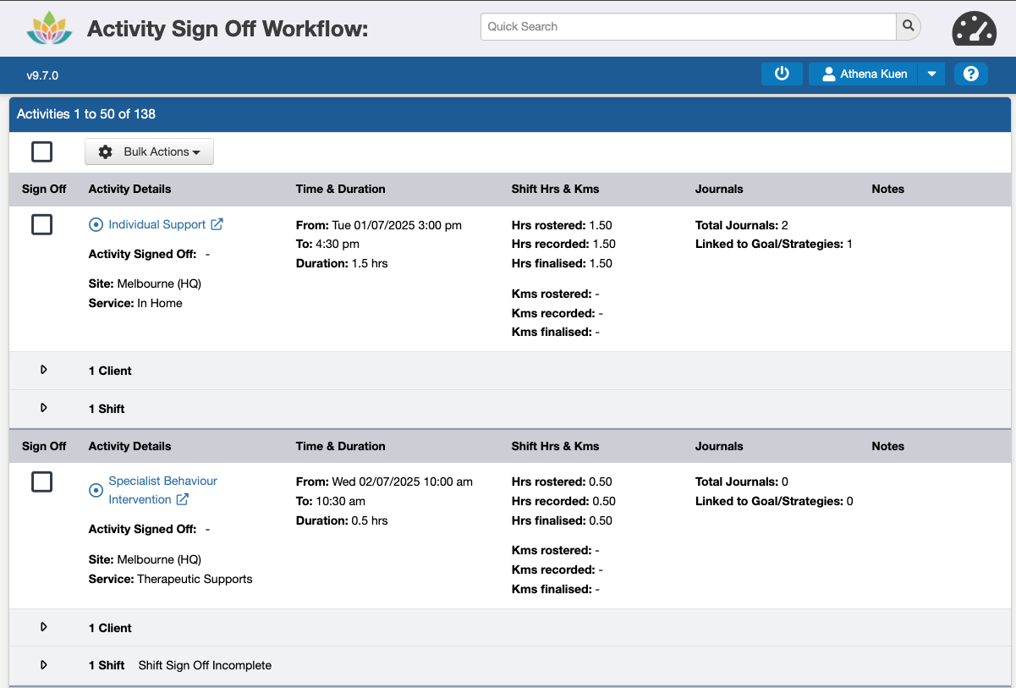Screen dimensions: 1016x688
Task: Tick the select-all checkbox above Sign Off
Action: [x=41, y=151]
